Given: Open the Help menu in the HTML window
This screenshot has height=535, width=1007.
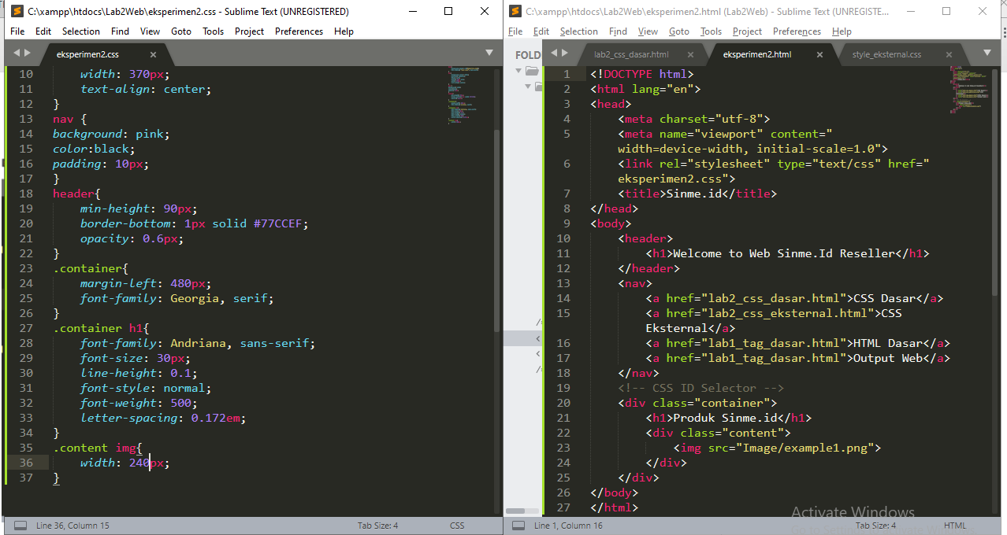Looking at the screenshot, I should coord(842,31).
